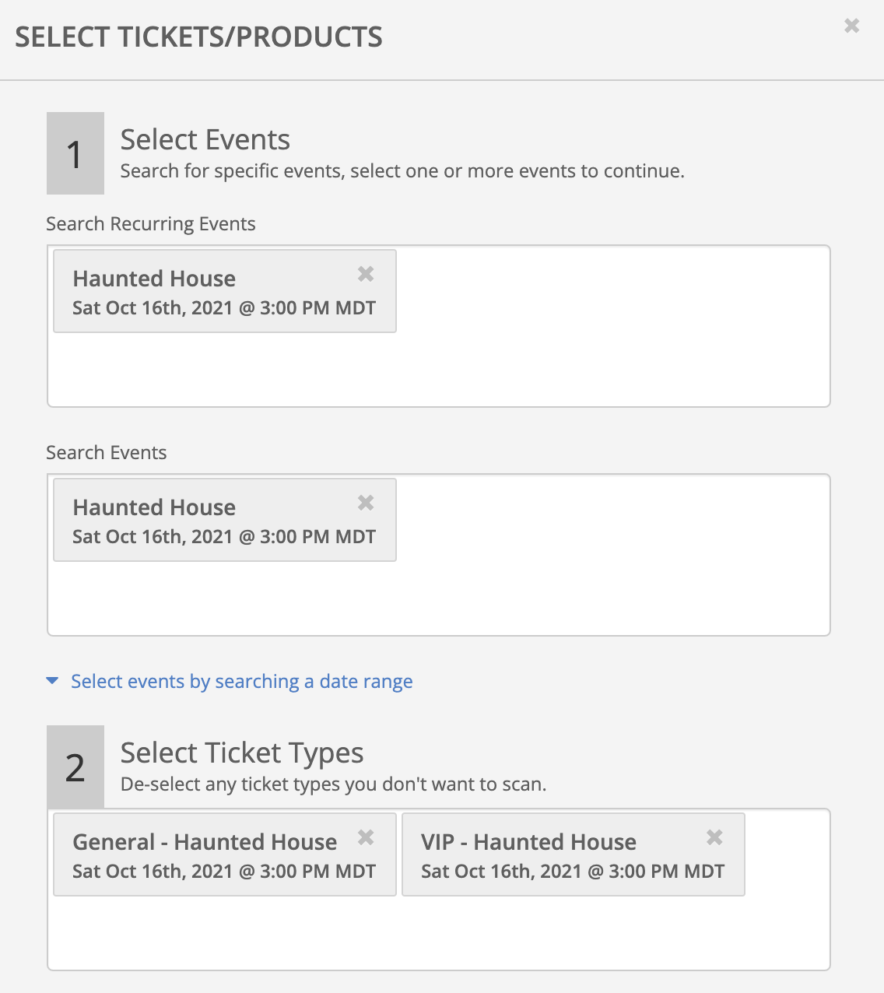
Task: Click the step 1 number box
Action: pyautogui.click(x=75, y=153)
